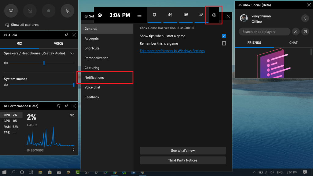
Task: Toggle the Xbox Social widget from Game Bar
Action: pos(201,15)
